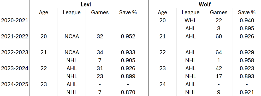Select Levi's 0.952 save percentage cell

tap(128, 36)
